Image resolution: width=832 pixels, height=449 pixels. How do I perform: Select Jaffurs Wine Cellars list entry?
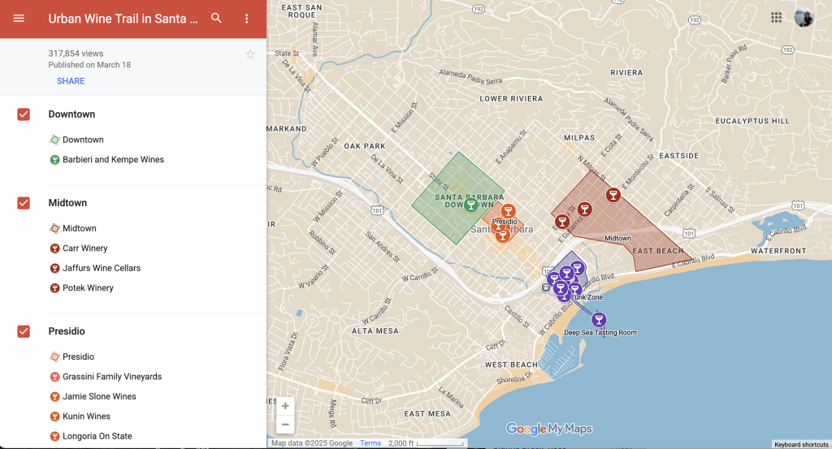click(102, 268)
